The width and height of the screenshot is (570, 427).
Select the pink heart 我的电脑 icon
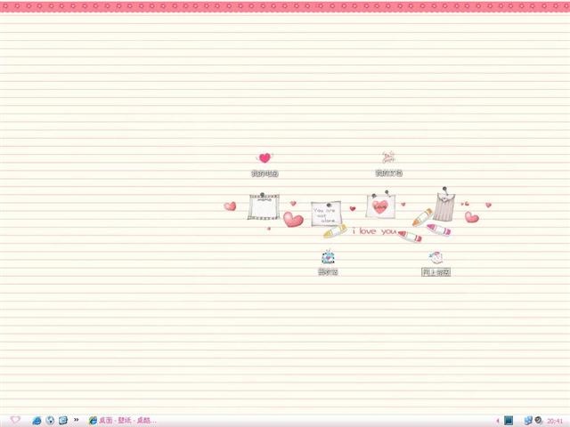tap(265, 158)
